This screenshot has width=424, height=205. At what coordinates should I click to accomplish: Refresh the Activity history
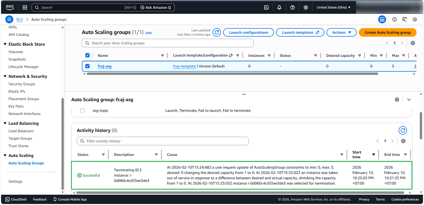tap(403, 130)
